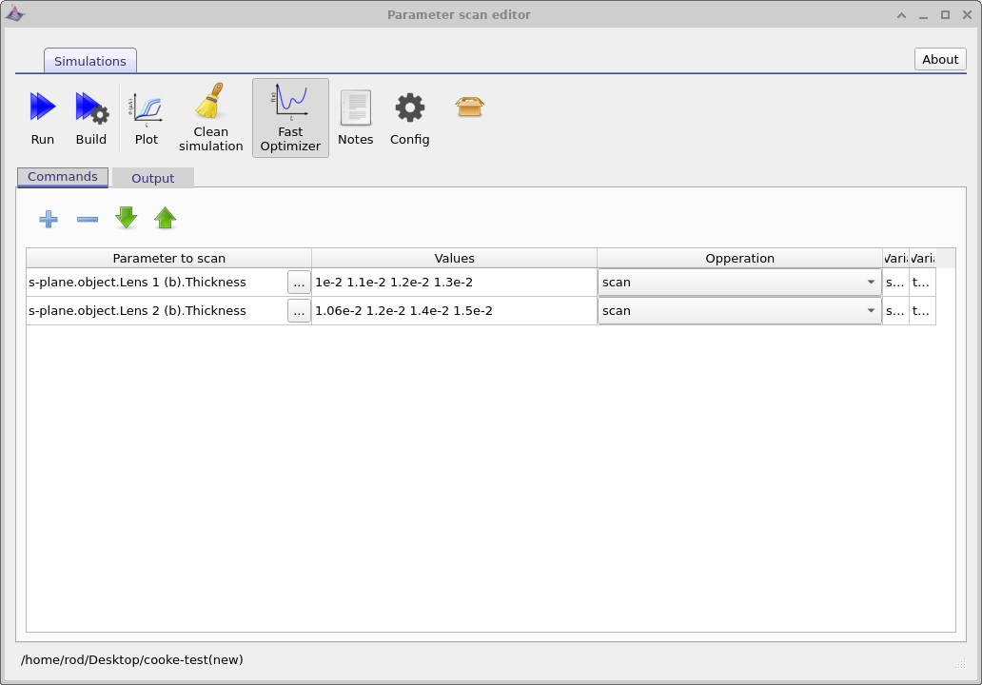
Task: Toggle the Fast Optimizer mode
Action: pos(290,116)
